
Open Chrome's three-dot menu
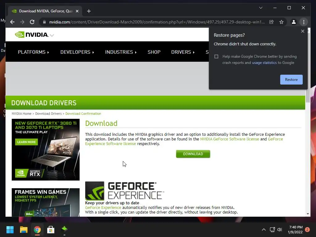coord(304,22)
